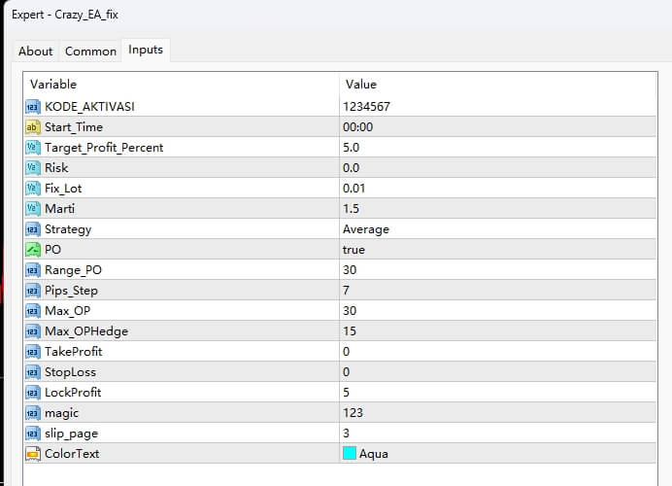672x486 pixels.
Task: Click the icon next to Risk
Action: point(32,167)
